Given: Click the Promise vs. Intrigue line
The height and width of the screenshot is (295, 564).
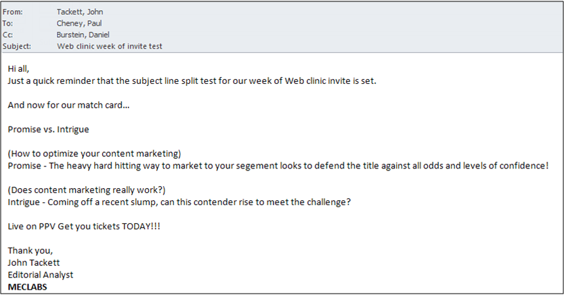Looking at the screenshot, I should click(x=48, y=129).
